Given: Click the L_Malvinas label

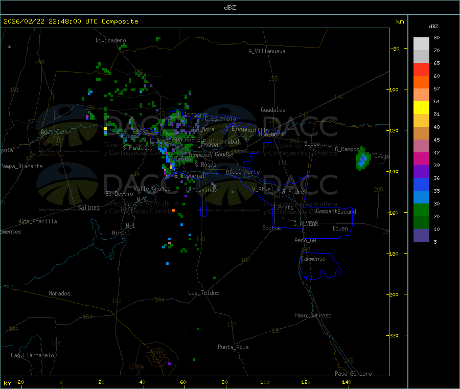Looking at the screenshot, I should (201, 190).
